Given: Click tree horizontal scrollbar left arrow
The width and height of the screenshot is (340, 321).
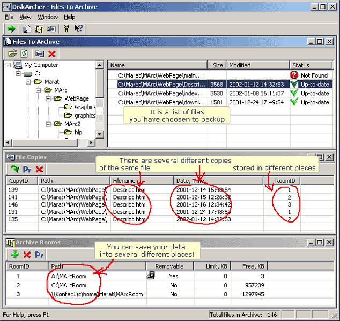Looking at the screenshot, I should 8,142.
